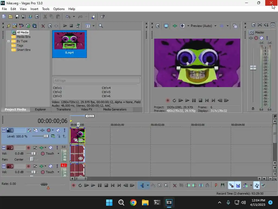Click the New project icon in main toolbar
The height and width of the screenshot is (209, 278).
[x=4, y=17]
